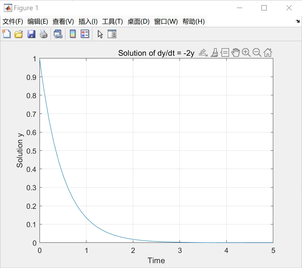
Task: Open the Property Inspector icon
Action: 112,34
